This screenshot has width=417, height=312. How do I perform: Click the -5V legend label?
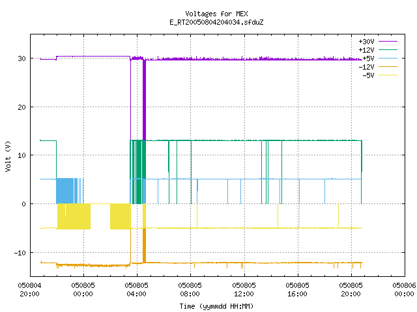368,75
